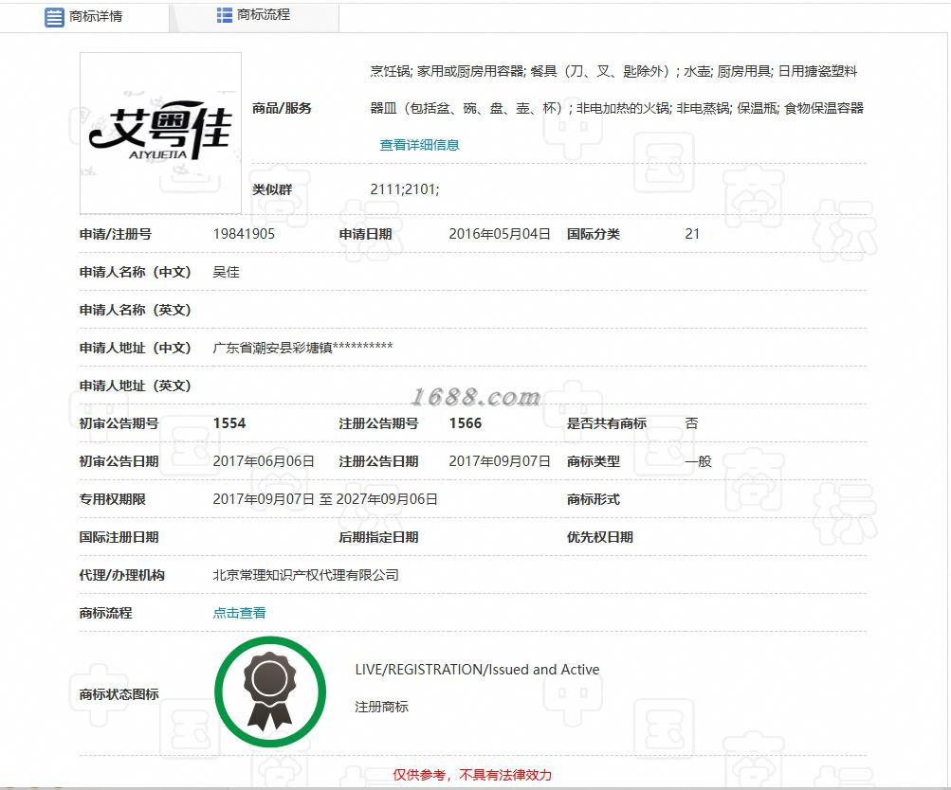Select goods text starting with 烹饪锅
The height and width of the screenshot is (790, 951).
613,71
